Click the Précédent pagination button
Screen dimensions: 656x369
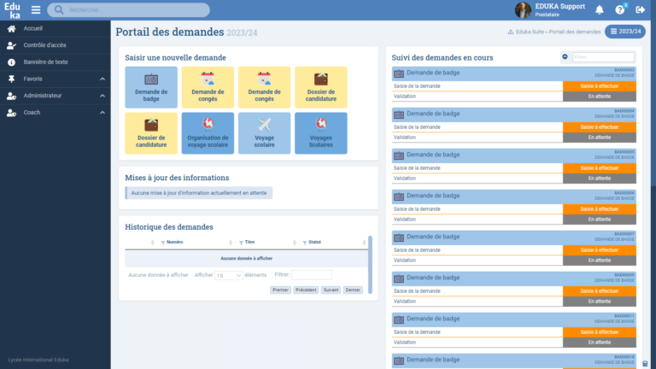(x=306, y=290)
